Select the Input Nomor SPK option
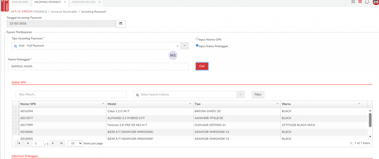Image resolution: width=379 pixels, height=159 pixels. pos(197,39)
